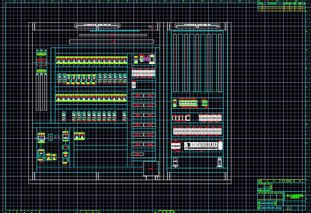Select the socket outlet symbol in right cabinet
Screen dimensions: 311x213
(219, 162)
